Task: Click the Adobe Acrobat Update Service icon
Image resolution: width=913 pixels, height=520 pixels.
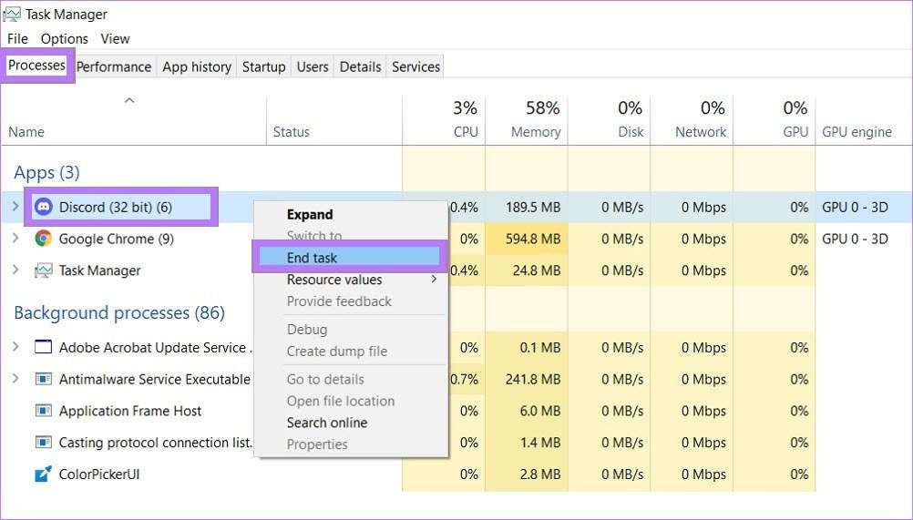Action: click(x=44, y=347)
